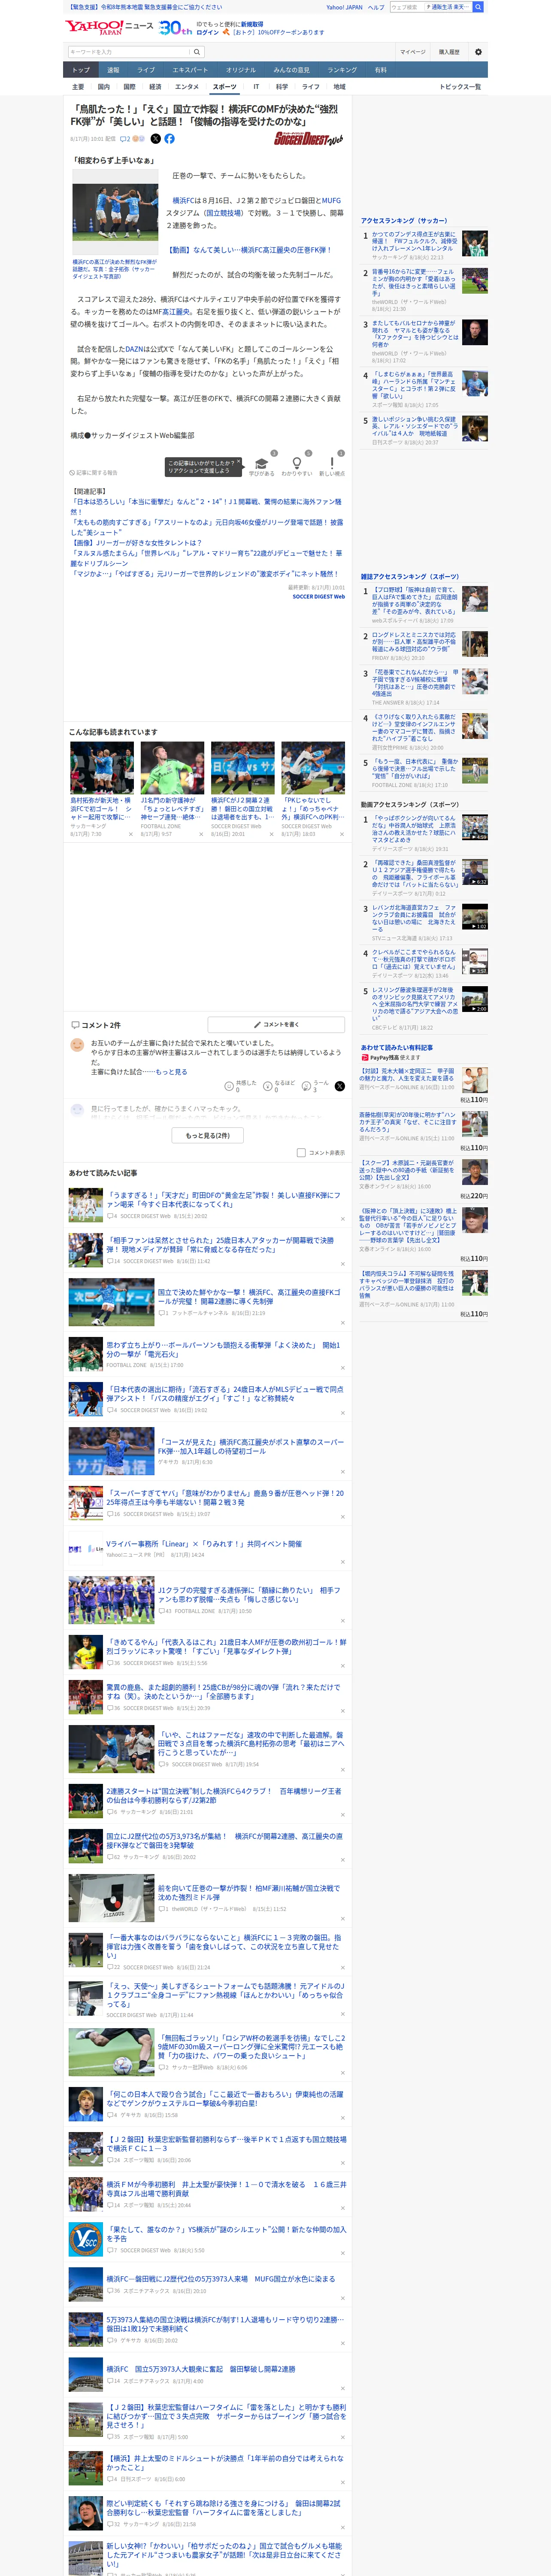The width and height of the screenshot is (551, 2576).
Task: Open the ライブ tab in the dark bar
Action: click(x=146, y=70)
